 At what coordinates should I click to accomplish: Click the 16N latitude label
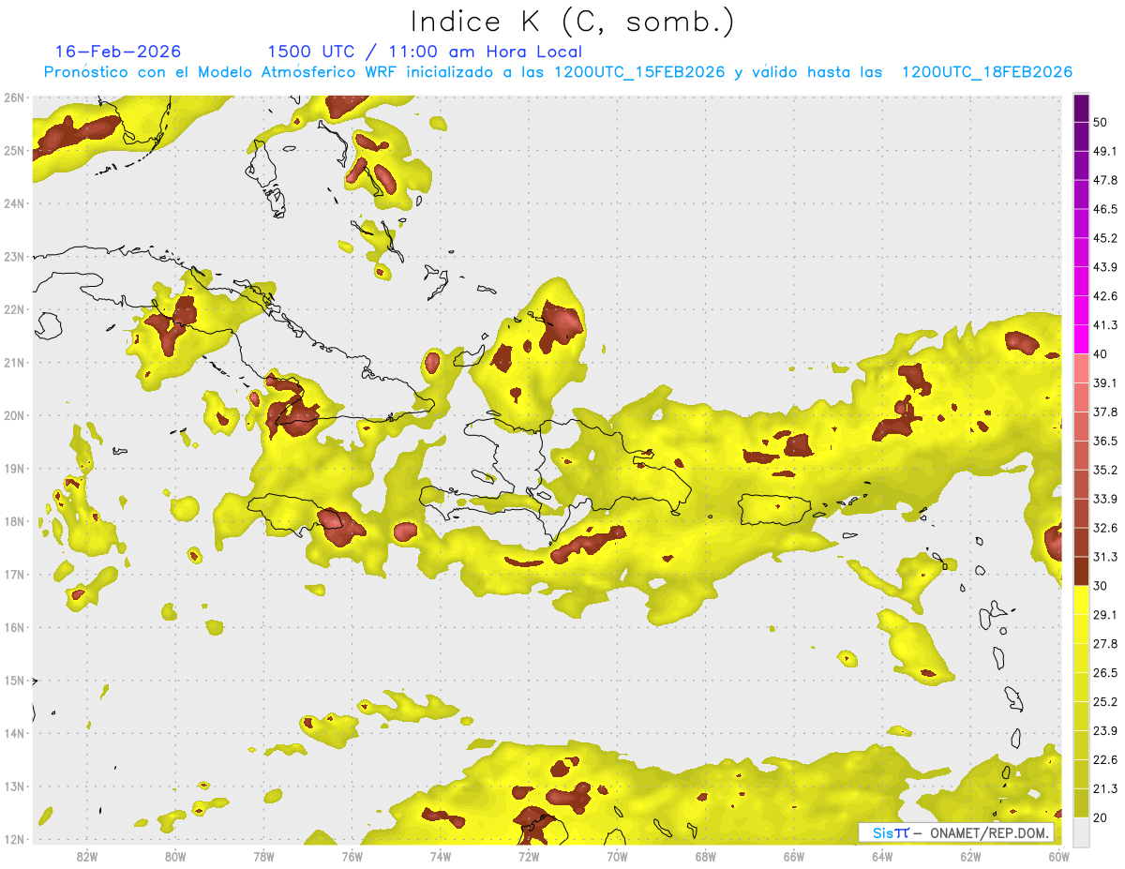coord(14,627)
